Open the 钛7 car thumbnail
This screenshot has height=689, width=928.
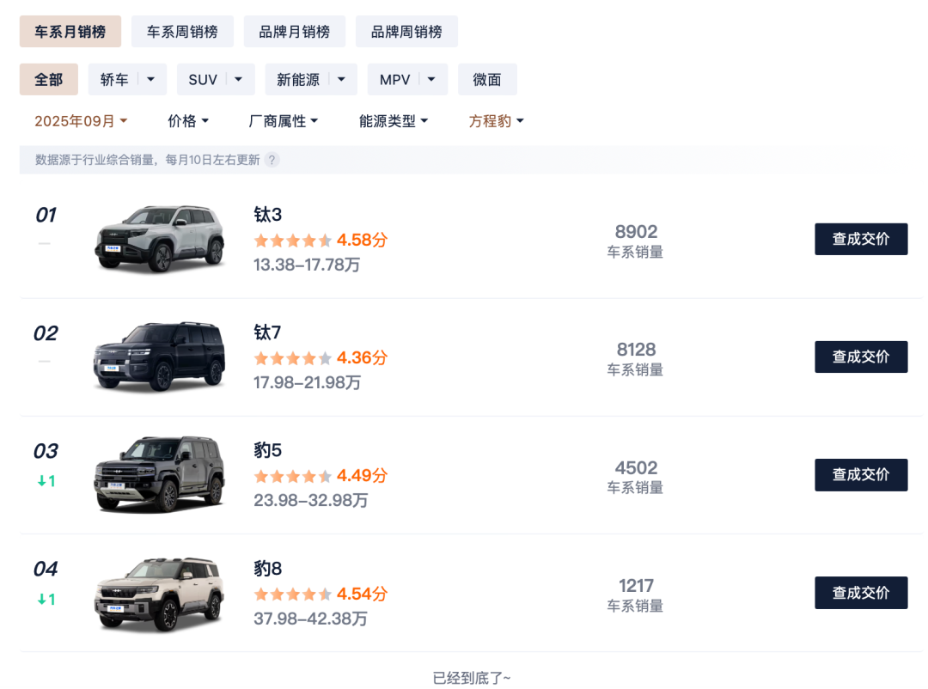coord(159,357)
